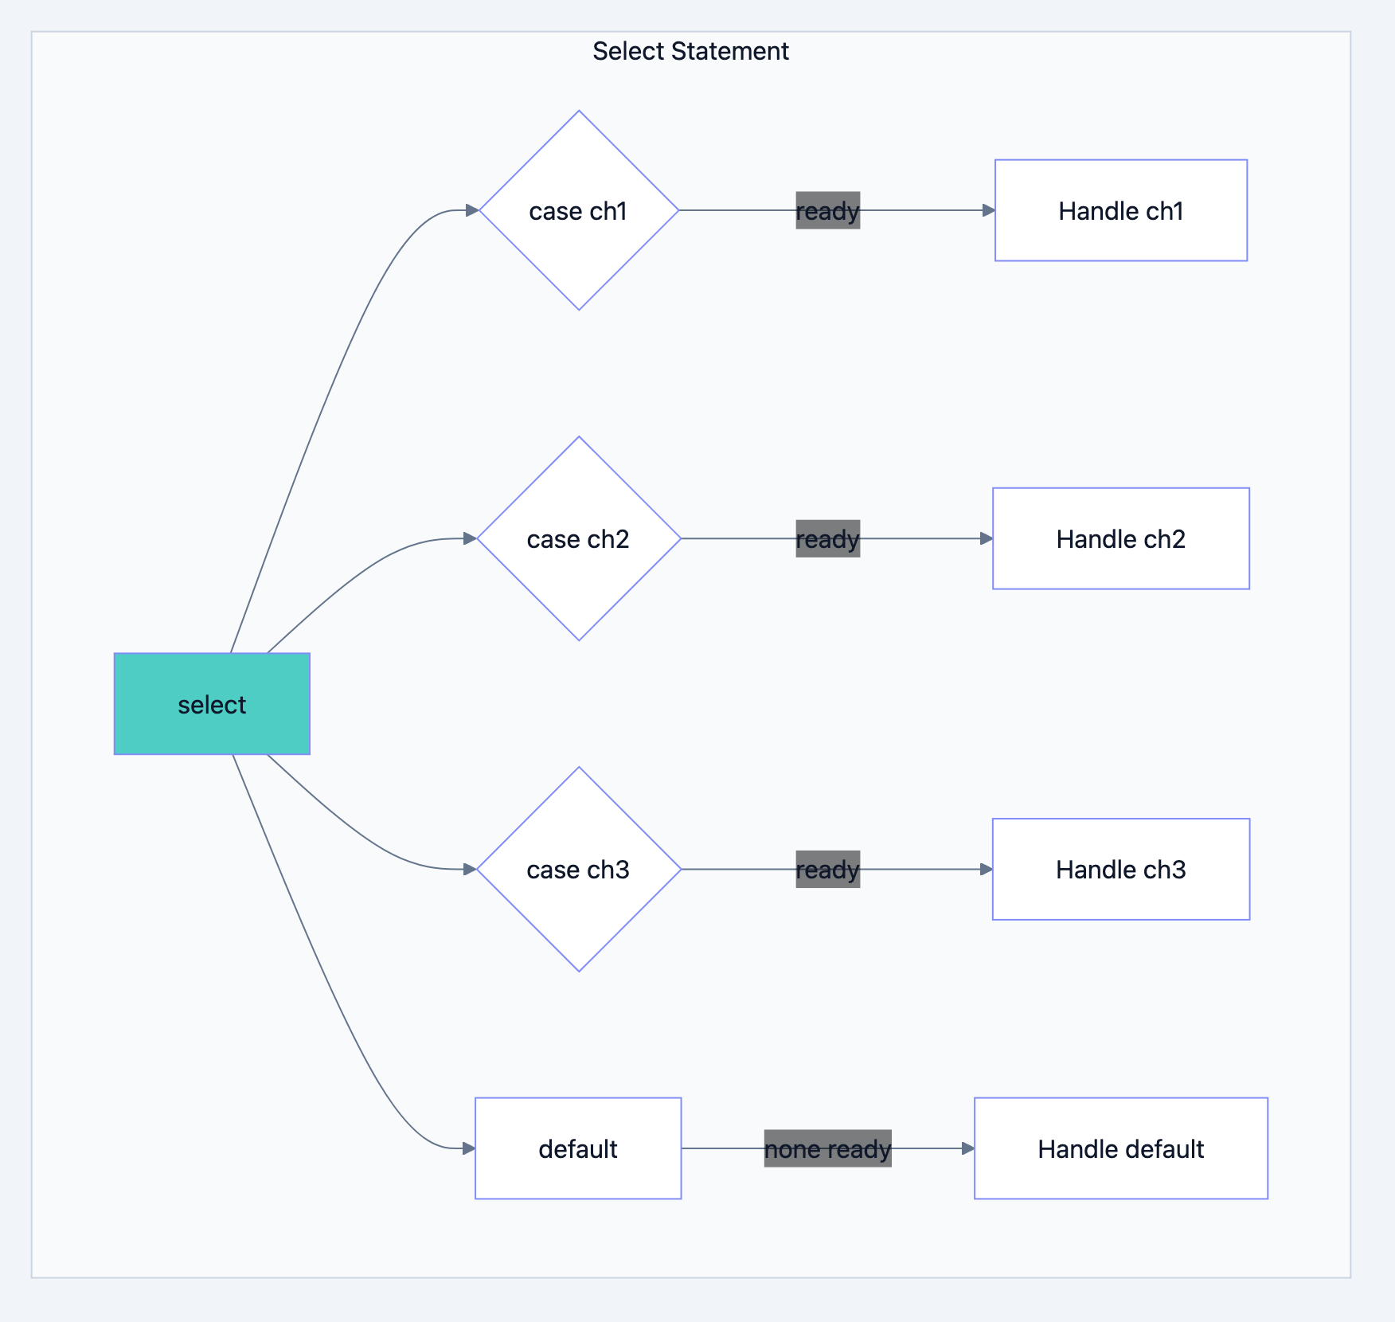Select the case ch2 decision diamond
This screenshot has height=1322, width=1395.
(579, 538)
